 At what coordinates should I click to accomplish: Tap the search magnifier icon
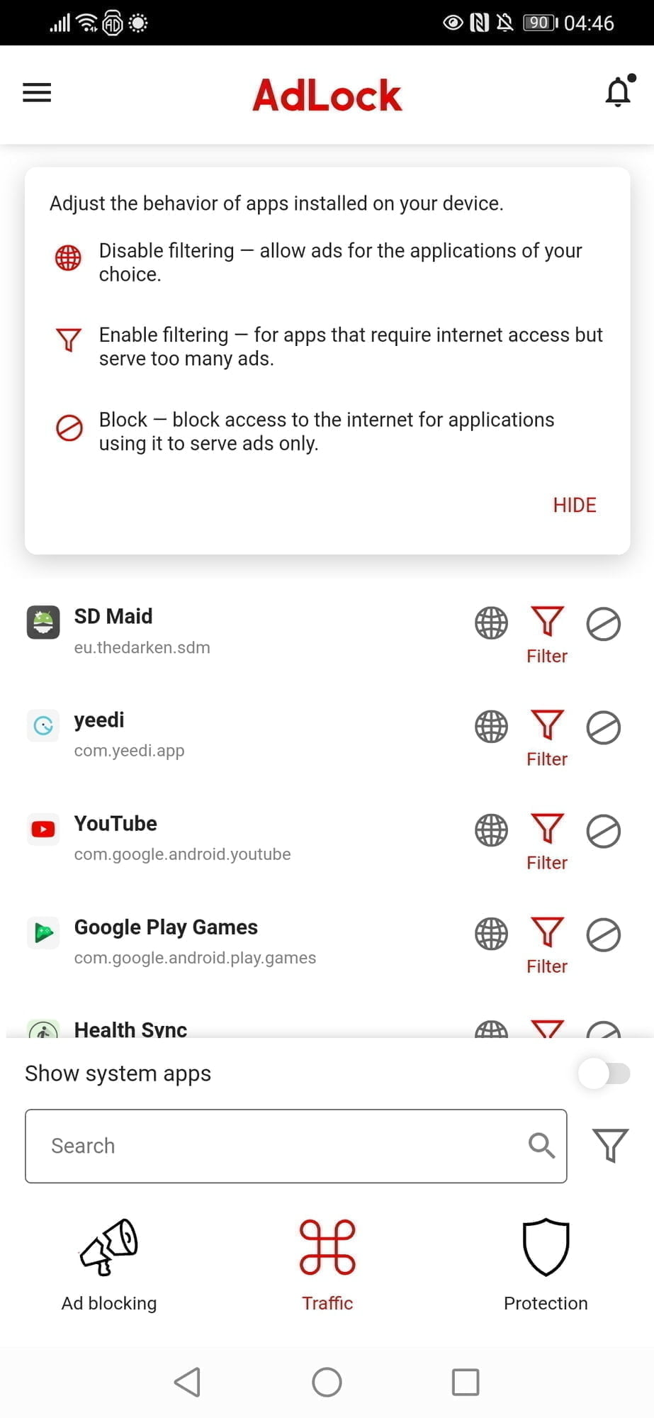coord(541,1145)
